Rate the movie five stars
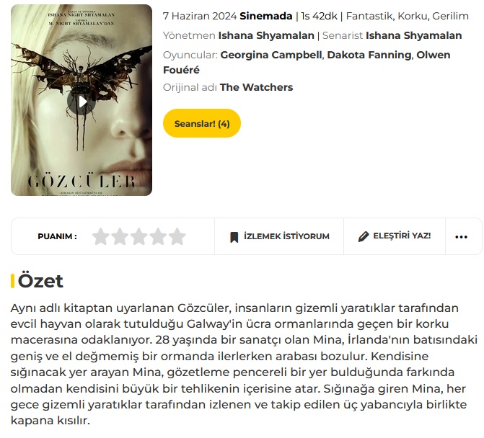484x438 pixels. pyautogui.click(x=177, y=236)
